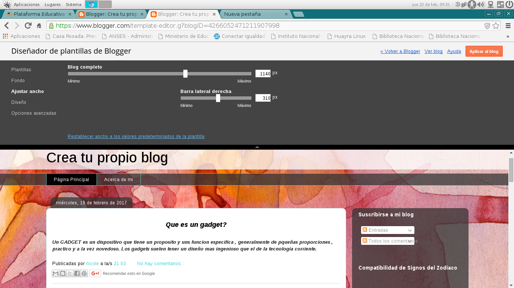Open the network connection tray icon
This screenshot has height=288, width=514.
[491, 4]
